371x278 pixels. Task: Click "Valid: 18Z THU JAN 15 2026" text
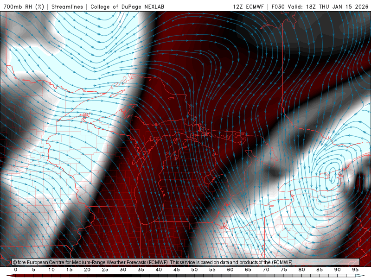point(328,6)
